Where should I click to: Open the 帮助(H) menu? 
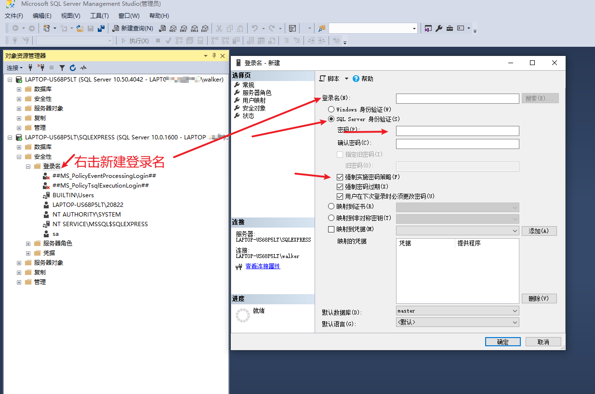coord(159,16)
